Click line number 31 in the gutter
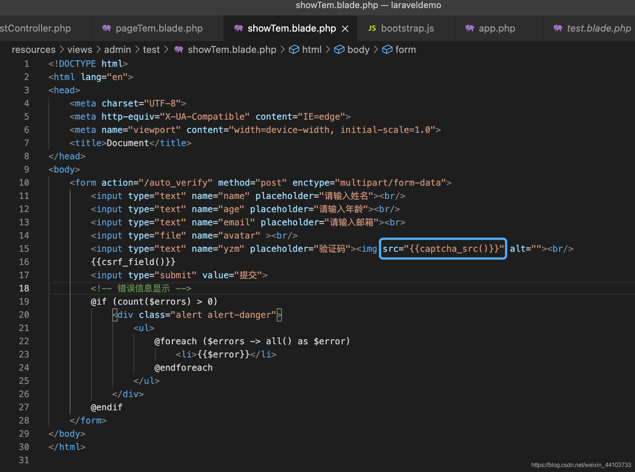Viewport: 635px width, 472px height. (x=24, y=460)
